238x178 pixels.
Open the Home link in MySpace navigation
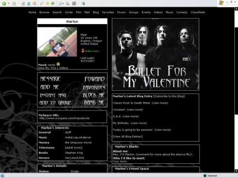(32, 12)
